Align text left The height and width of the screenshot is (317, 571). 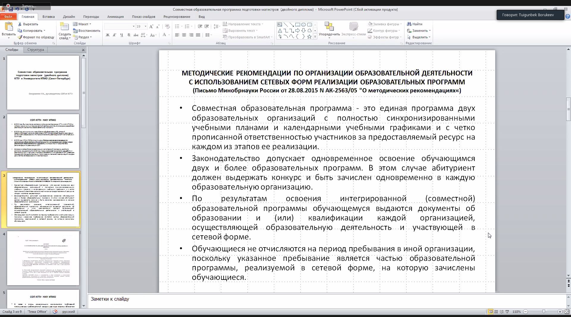click(177, 35)
